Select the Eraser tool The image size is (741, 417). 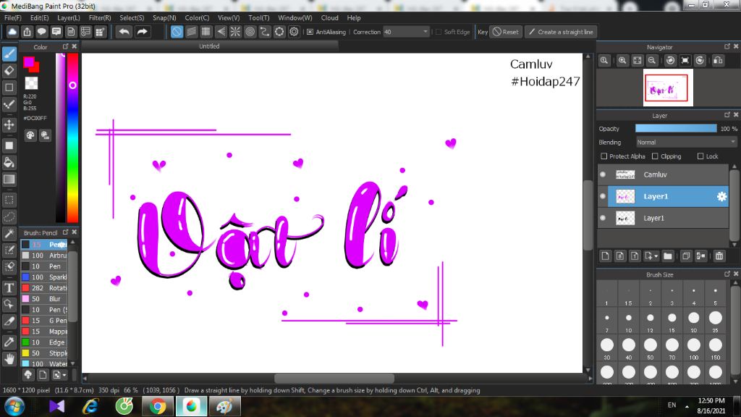pos(9,70)
